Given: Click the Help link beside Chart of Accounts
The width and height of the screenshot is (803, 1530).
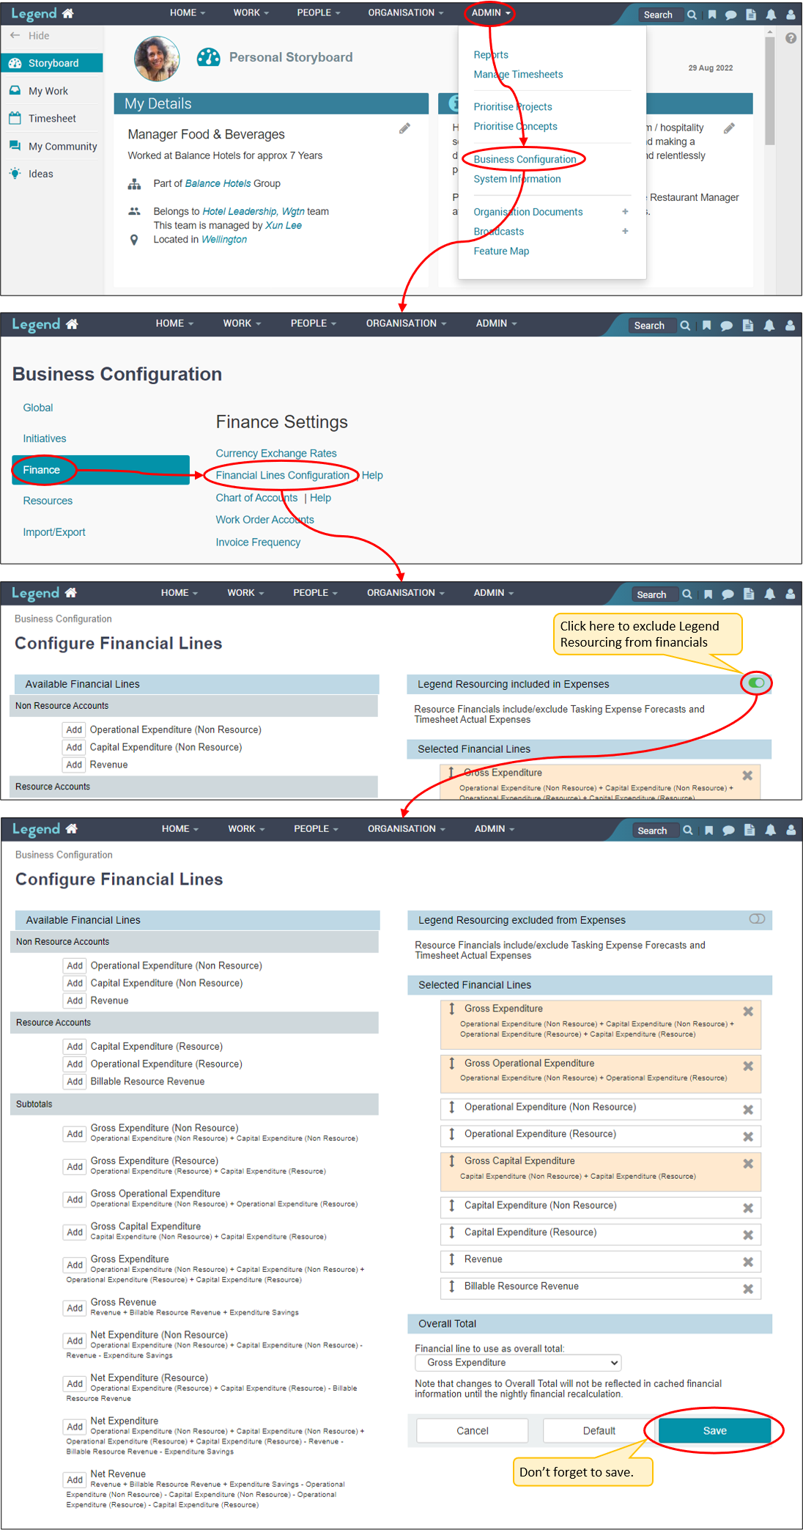Looking at the screenshot, I should pyautogui.click(x=320, y=498).
